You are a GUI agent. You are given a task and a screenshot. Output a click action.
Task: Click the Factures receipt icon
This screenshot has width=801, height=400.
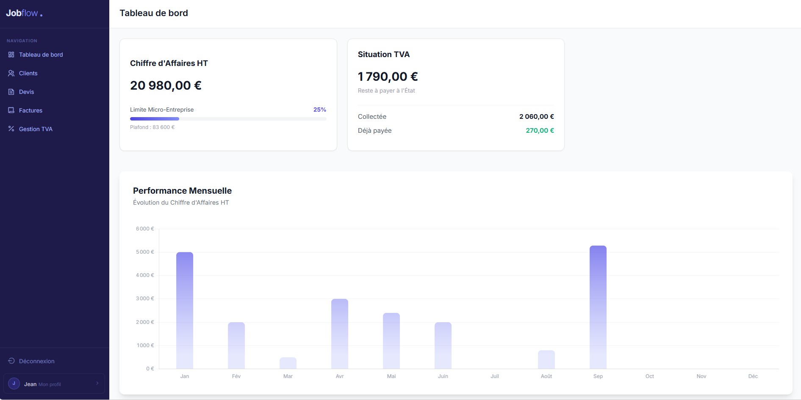pyautogui.click(x=11, y=110)
